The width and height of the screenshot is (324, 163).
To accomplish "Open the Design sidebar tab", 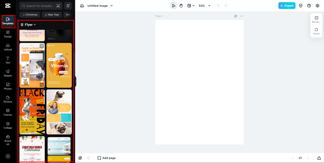I will tap(8, 34).
